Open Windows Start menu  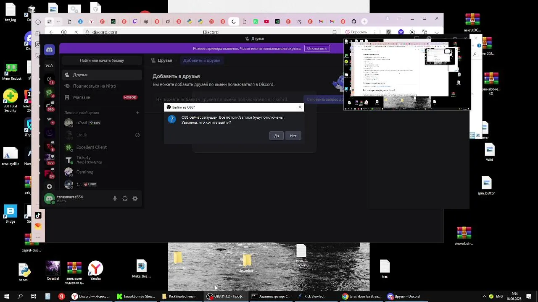(7, 297)
